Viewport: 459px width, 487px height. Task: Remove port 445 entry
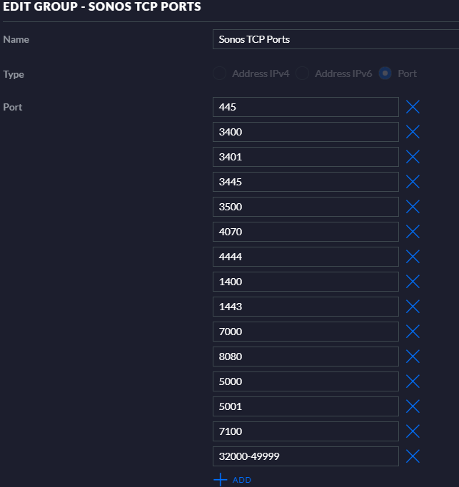tap(413, 107)
